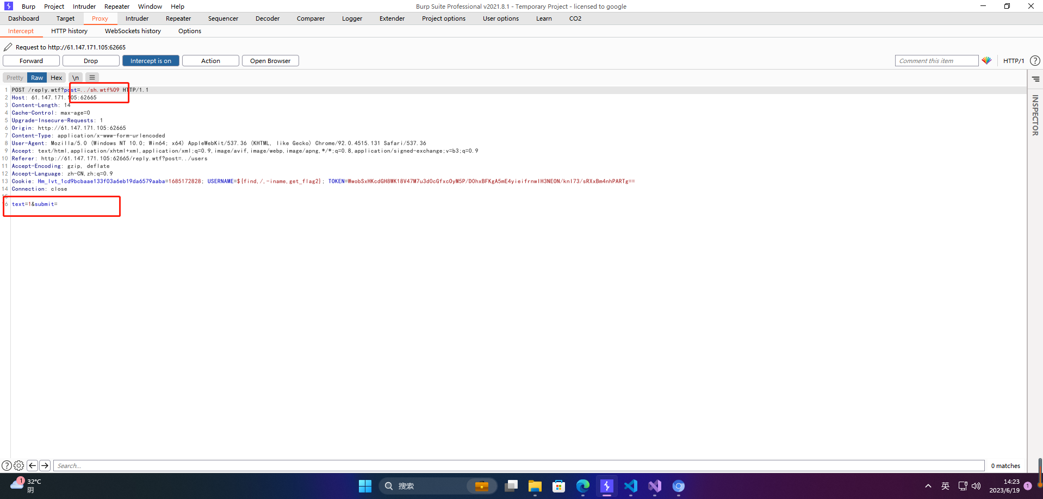This screenshot has height=499, width=1043.
Task: Switch to the Learn tab
Action: click(544, 18)
